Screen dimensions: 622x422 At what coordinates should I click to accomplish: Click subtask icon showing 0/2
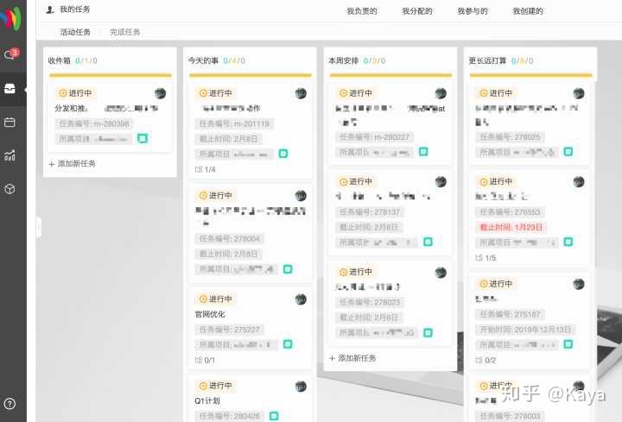pyautogui.click(x=479, y=360)
